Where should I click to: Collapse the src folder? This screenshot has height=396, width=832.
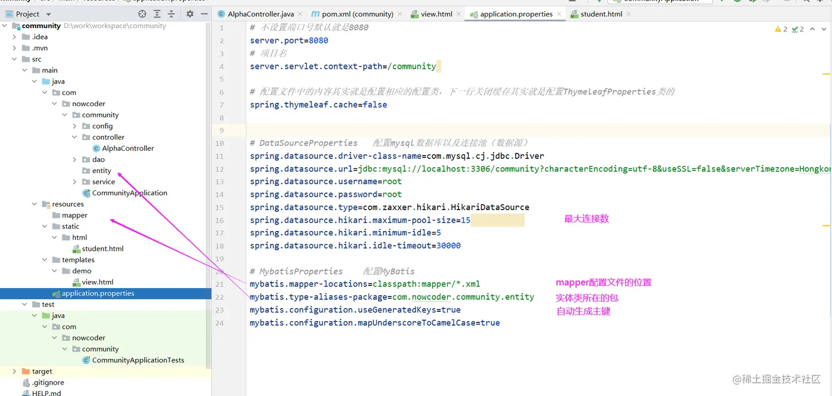click(15, 59)
